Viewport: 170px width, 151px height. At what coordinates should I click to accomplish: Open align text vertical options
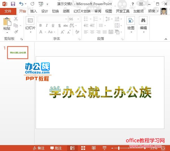coord(118,25)
